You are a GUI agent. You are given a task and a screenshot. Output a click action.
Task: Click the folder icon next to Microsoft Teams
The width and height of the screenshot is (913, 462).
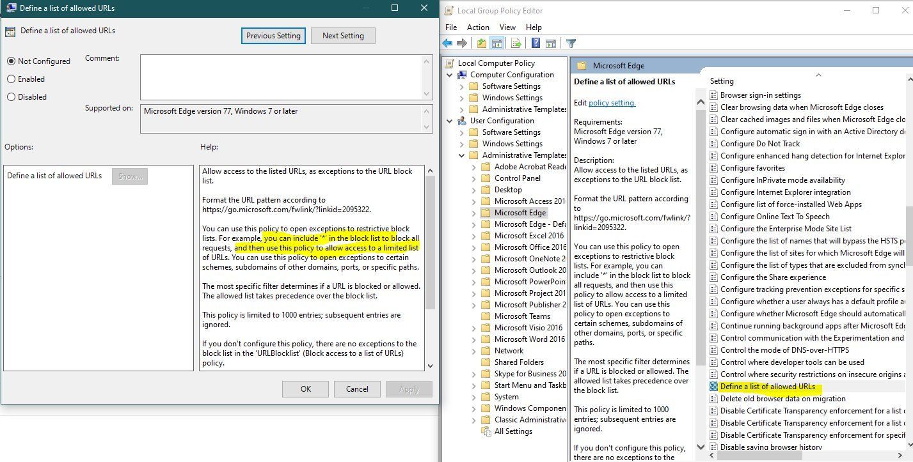486,316
